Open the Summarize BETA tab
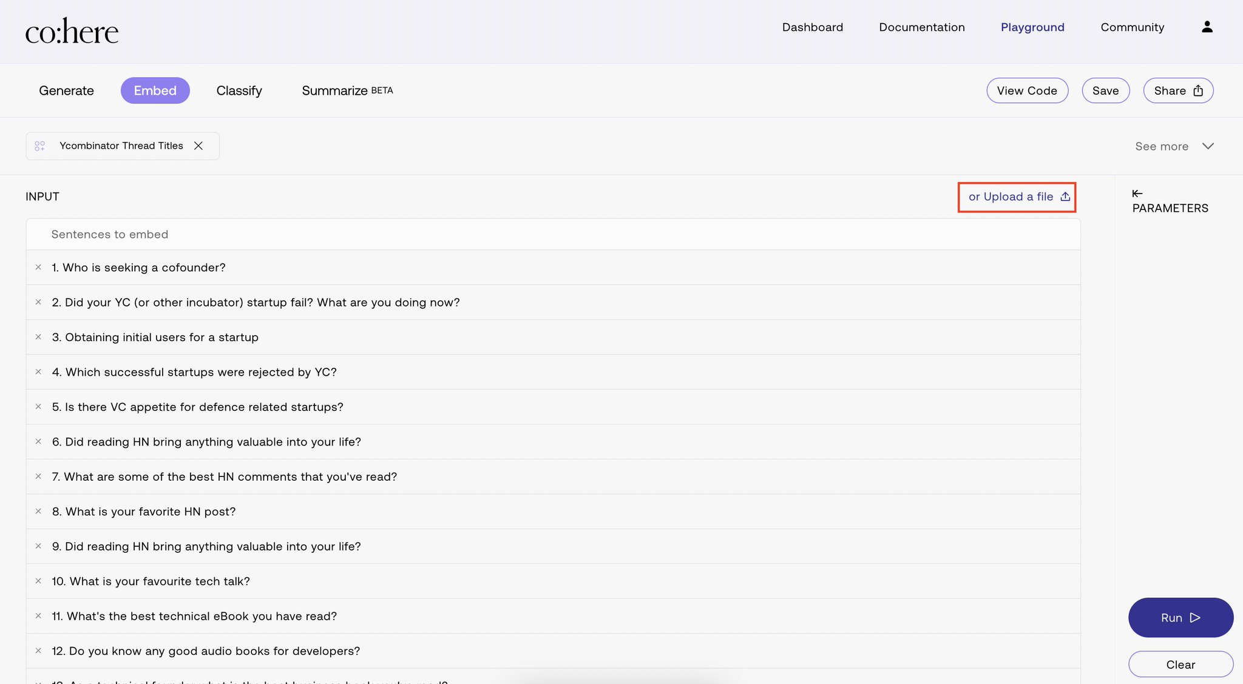This screenshot has height=684, width=1243. coord(347,90)
